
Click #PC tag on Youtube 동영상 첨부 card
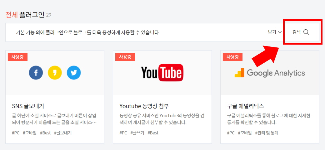point(123,133)
